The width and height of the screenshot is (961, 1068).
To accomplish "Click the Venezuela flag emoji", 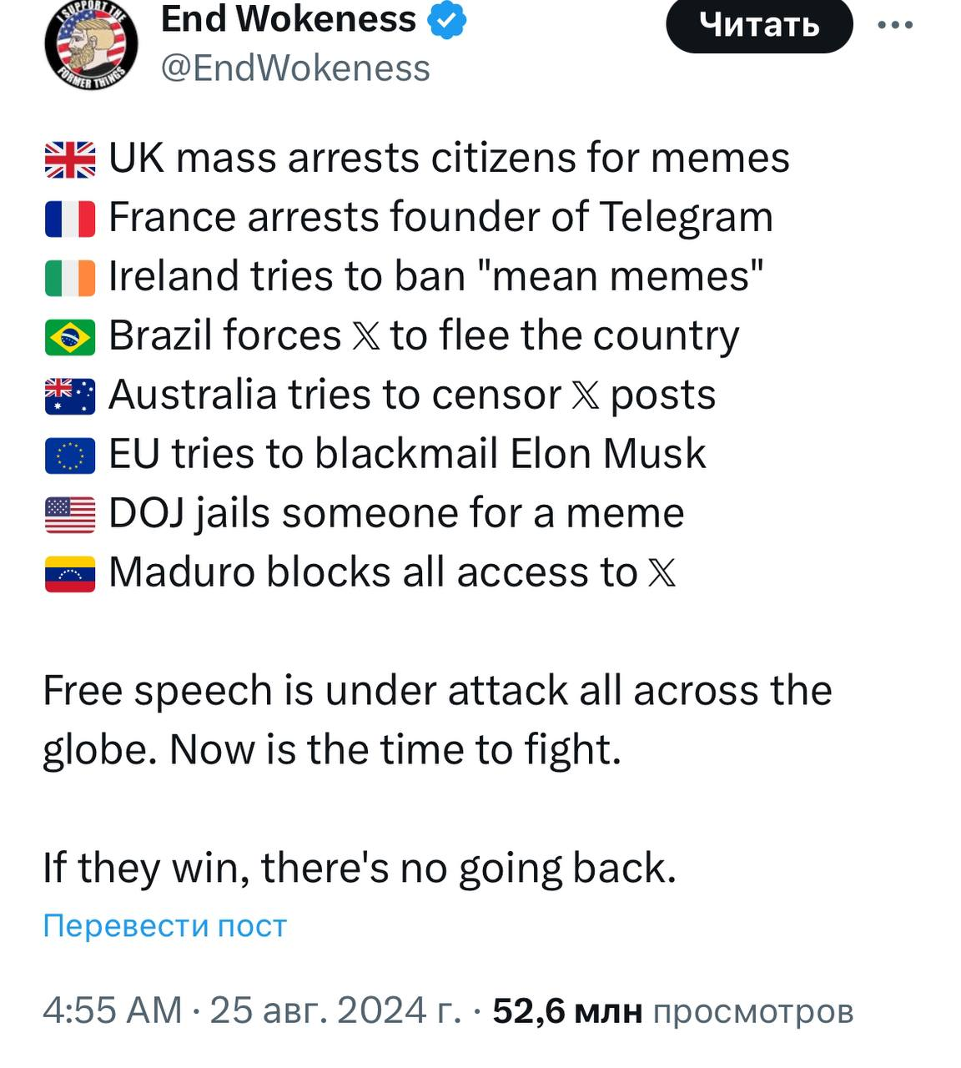I will (x=70, y=574).
